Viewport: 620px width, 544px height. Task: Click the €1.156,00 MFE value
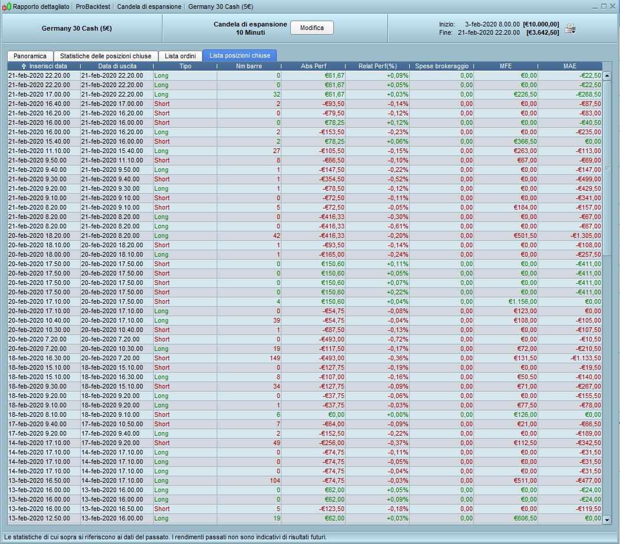pos(522,301)
